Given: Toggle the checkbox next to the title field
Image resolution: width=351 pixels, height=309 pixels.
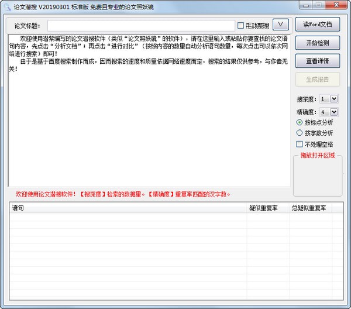Looking at the screenshot, I should tap(240, 25).
